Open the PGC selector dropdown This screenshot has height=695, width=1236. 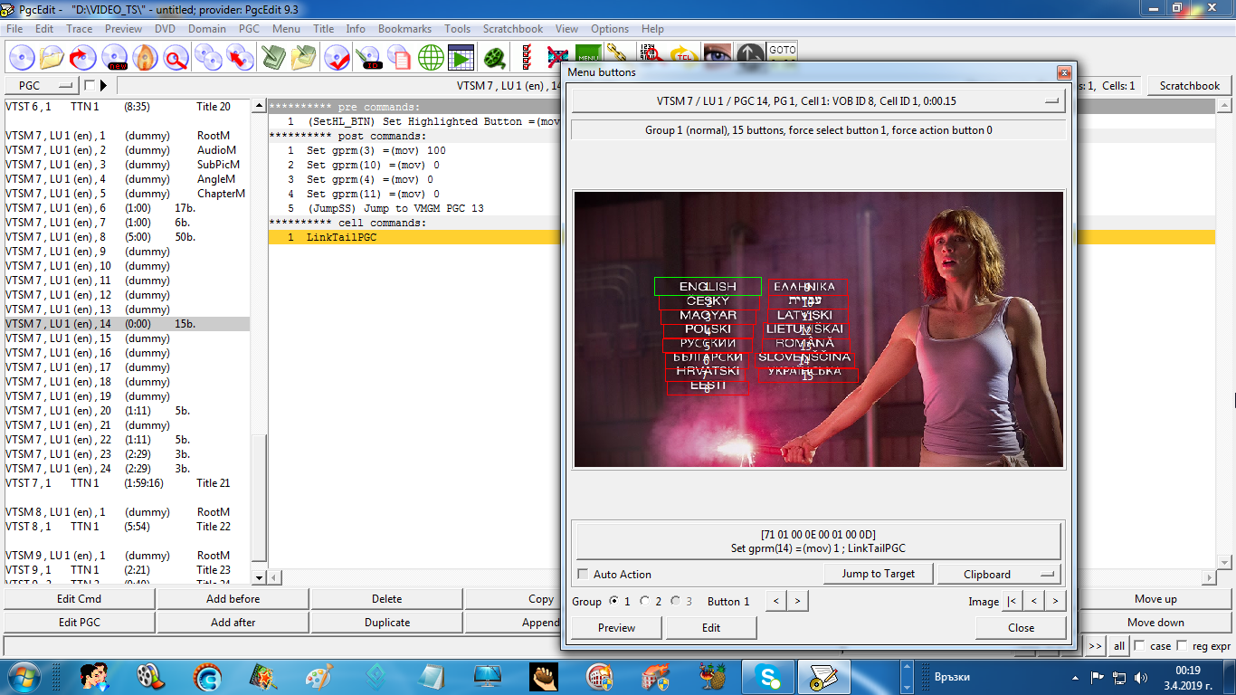[42, 85]
